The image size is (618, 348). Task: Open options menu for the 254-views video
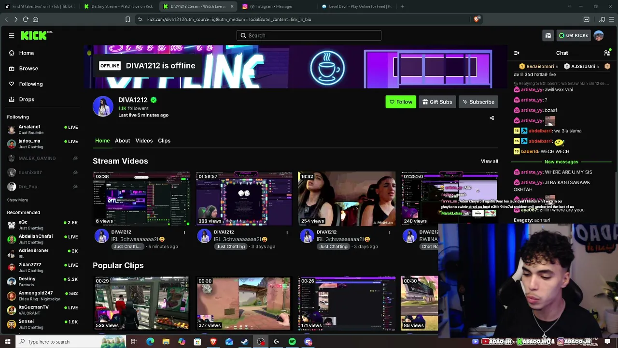click(x=390, y=232)
